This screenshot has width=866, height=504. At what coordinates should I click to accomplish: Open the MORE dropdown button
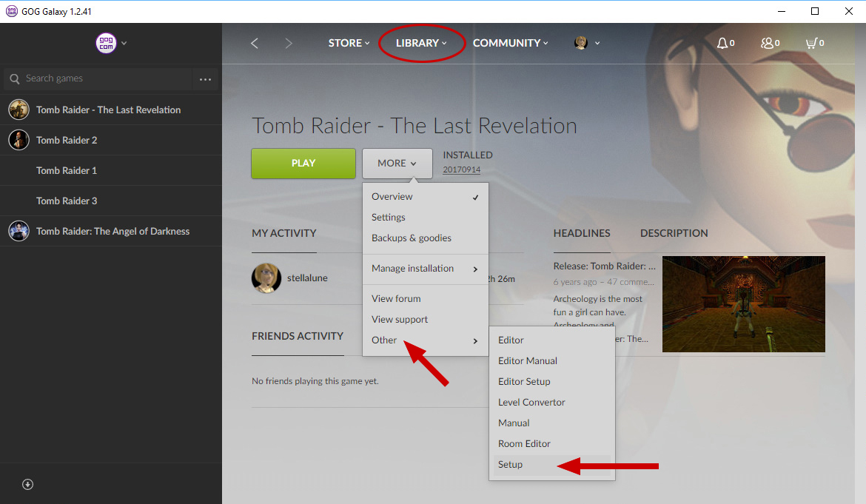(x=397, y=164)
